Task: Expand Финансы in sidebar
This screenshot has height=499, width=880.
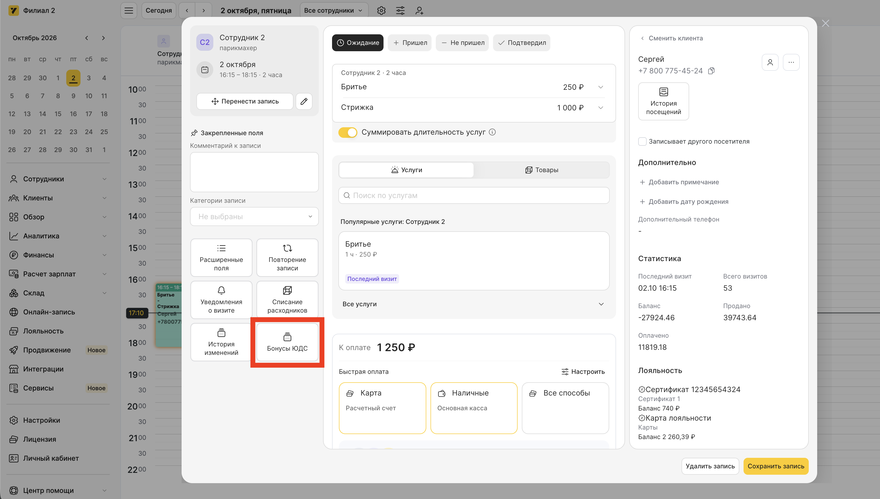Action: click(58, 255)
